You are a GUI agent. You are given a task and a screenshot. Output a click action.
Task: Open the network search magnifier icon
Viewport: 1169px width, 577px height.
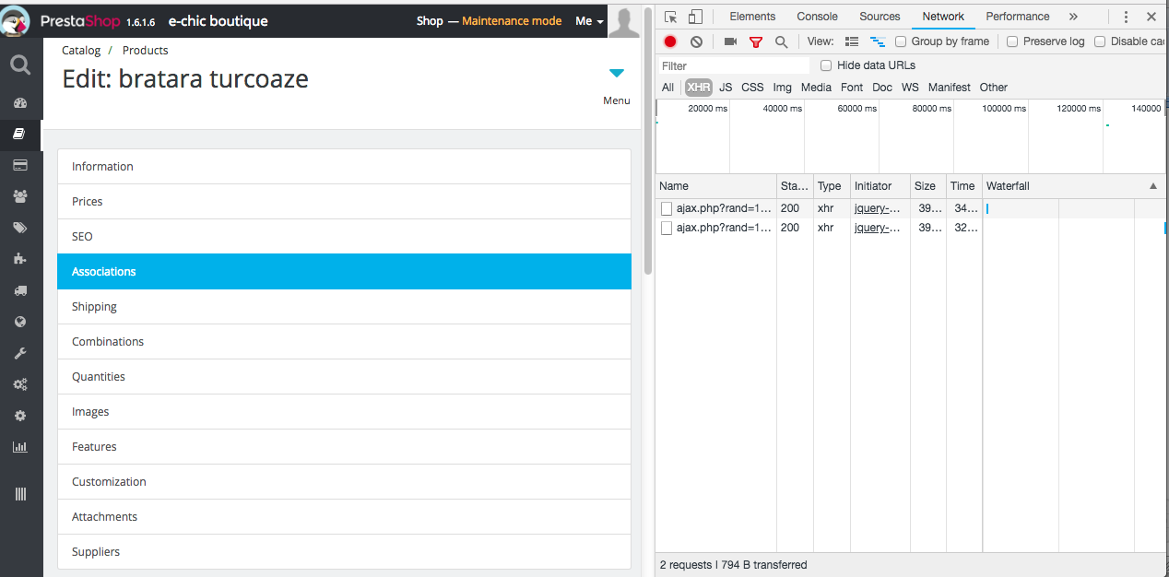(781, 41)
